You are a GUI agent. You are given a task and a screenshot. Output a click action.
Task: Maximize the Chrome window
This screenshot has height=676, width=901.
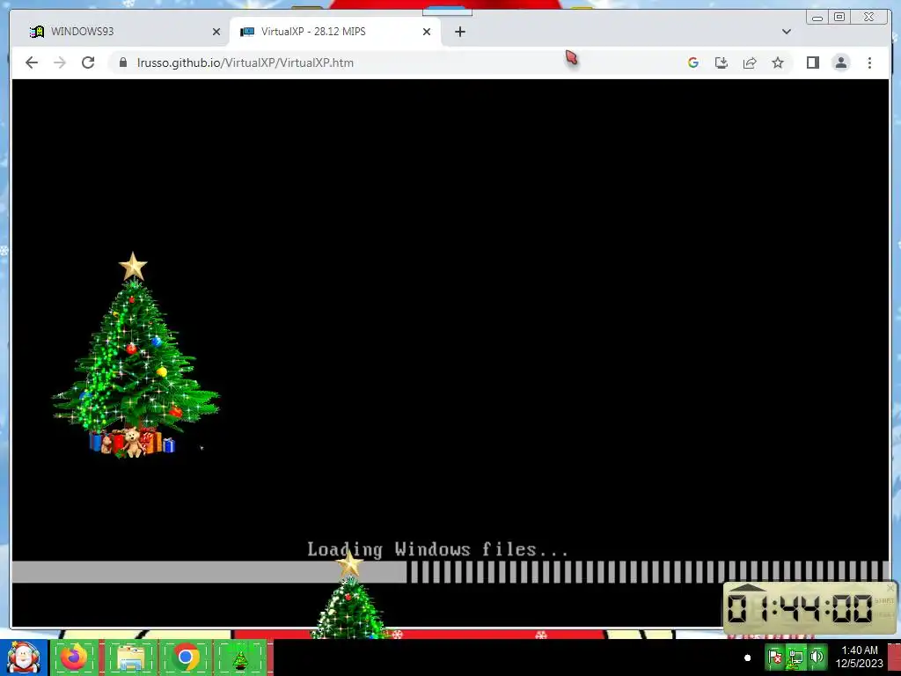(x=839, y=18)
